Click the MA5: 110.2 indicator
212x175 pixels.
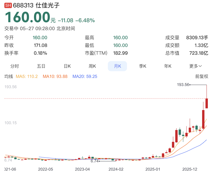coord(27,77)
